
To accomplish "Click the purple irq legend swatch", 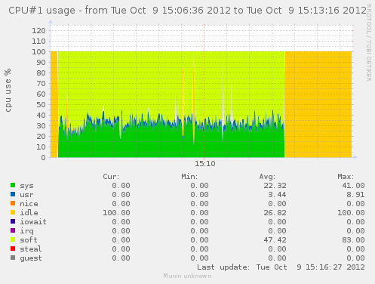I will pyautogui.click(x=13, y=230).
